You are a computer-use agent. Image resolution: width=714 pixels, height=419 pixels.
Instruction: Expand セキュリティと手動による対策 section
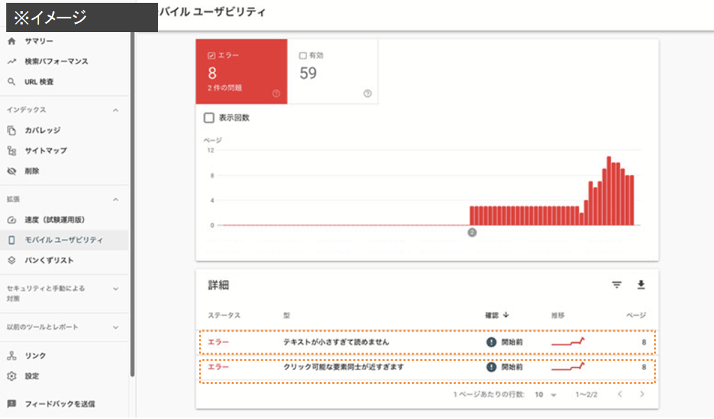[x=116, y=289]
